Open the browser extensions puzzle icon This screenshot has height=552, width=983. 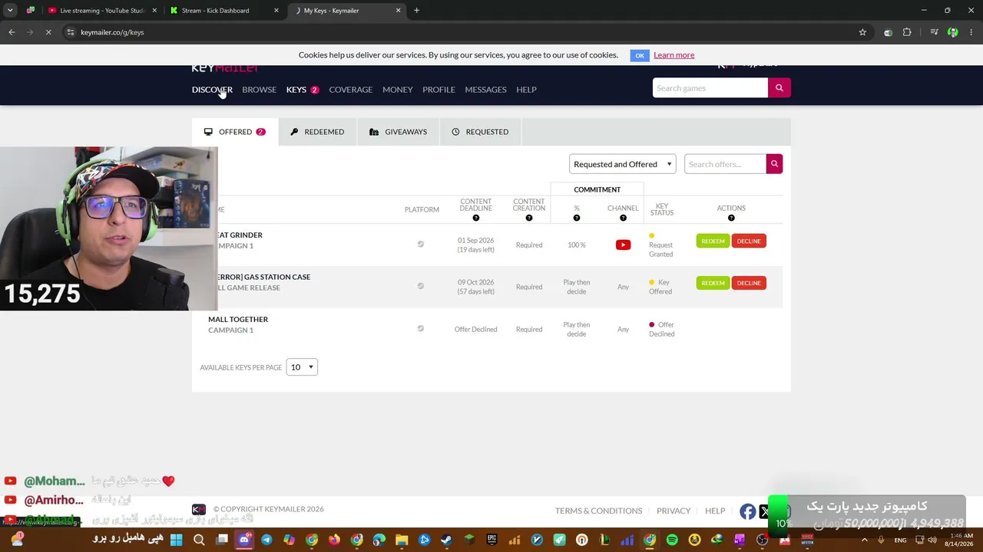(907, 32)
